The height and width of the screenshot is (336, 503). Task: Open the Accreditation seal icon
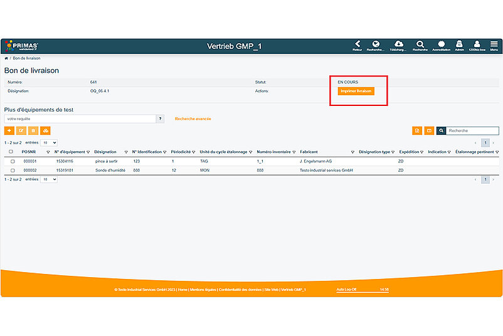coord(441,46)
